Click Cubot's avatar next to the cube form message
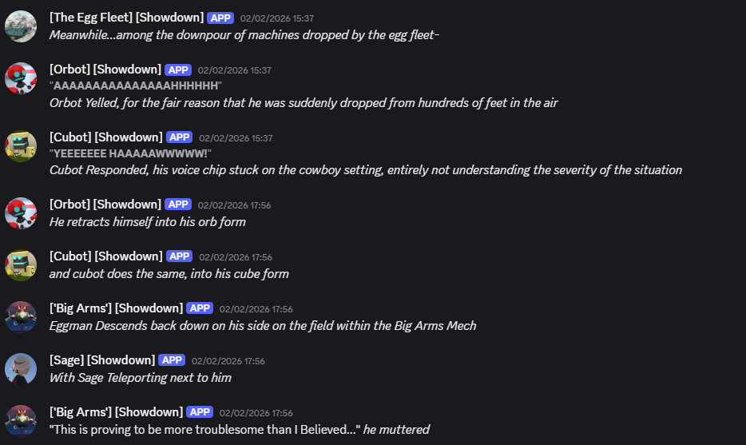The width and height of the screenshot is (746, 445). (21, 265)
